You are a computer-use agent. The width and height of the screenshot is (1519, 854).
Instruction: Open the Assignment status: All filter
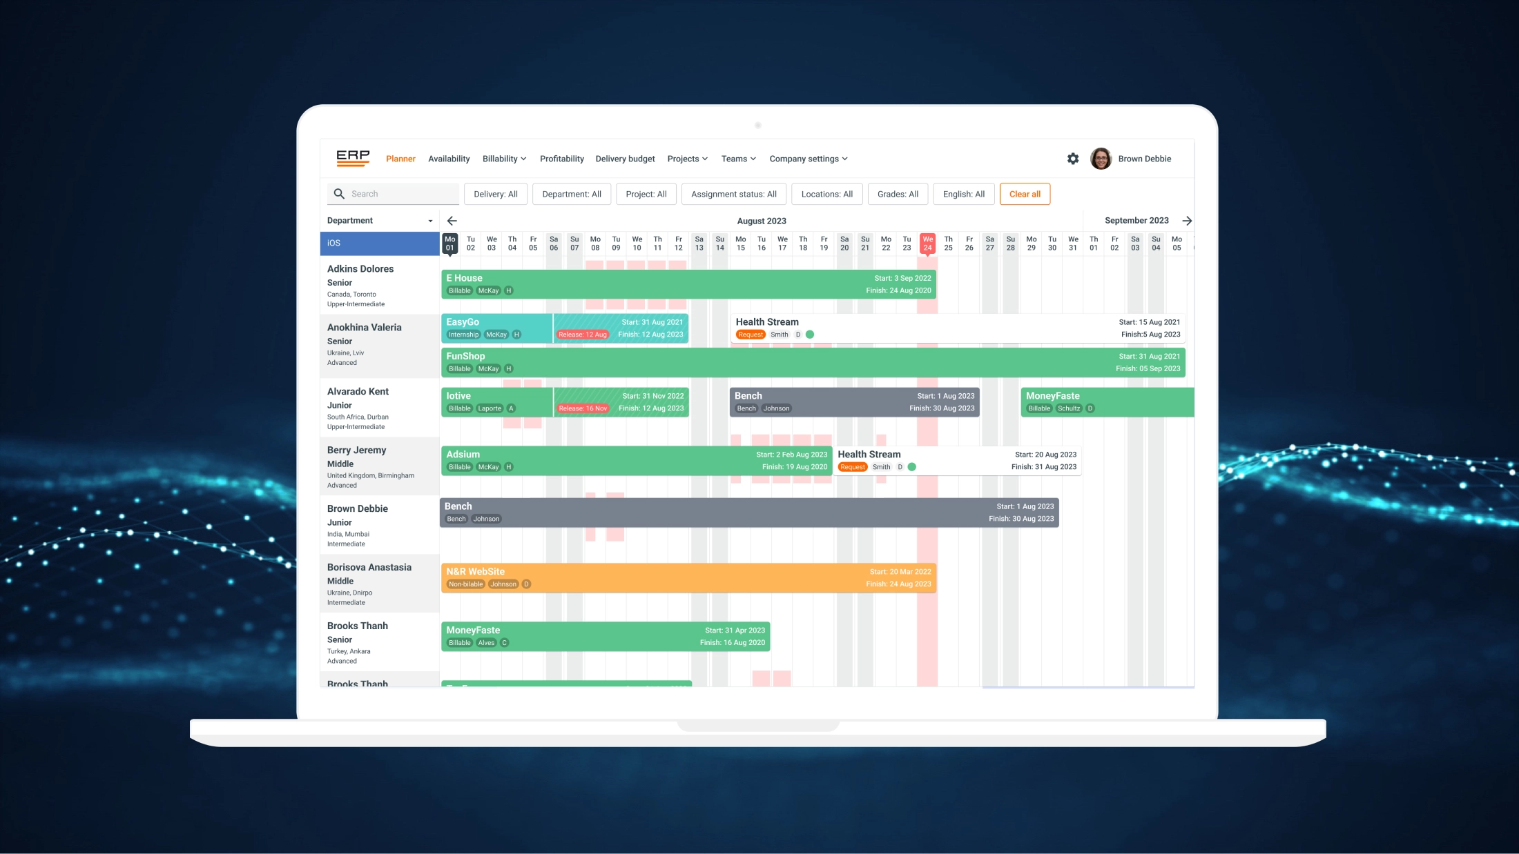[733, 194]
